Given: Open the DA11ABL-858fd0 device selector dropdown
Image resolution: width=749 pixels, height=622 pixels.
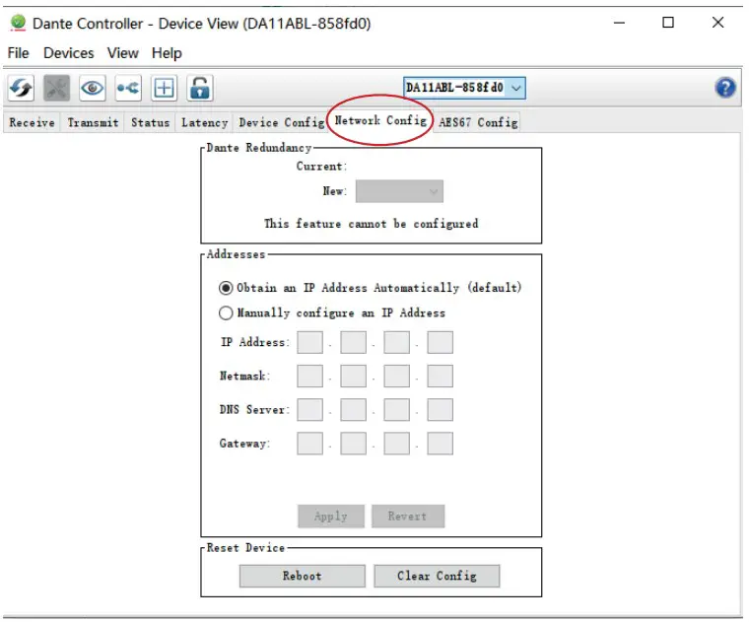Looking at the screenshot, I should click(x=464, y=88).
